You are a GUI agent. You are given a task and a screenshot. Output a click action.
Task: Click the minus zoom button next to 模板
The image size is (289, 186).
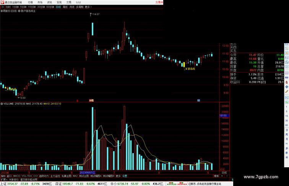point(227,176)
